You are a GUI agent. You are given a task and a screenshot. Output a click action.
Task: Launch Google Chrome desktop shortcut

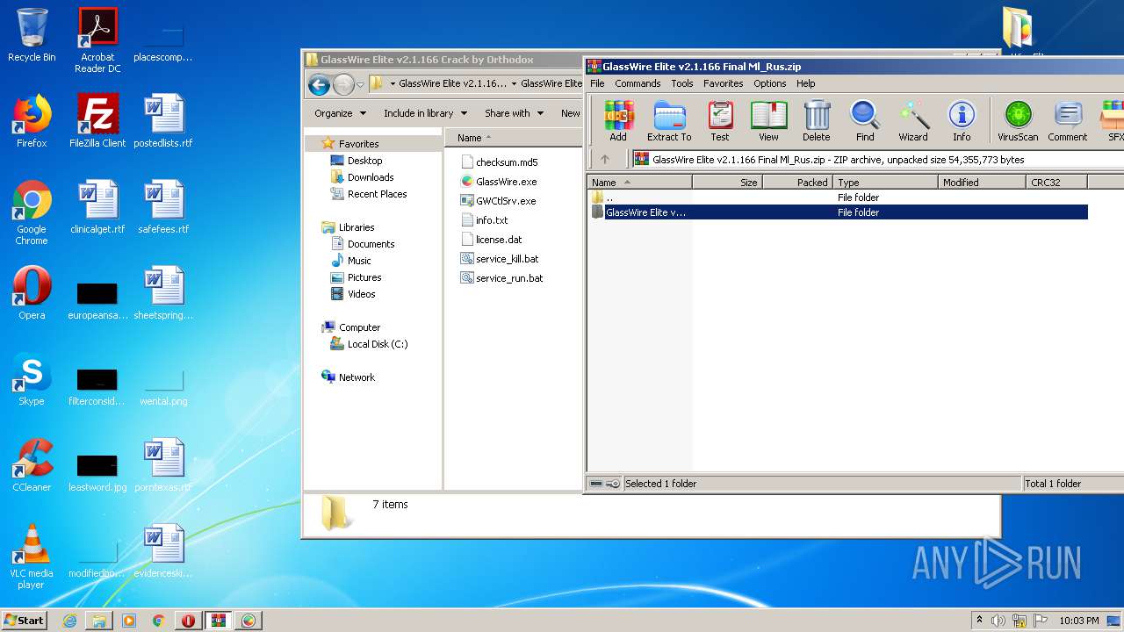coord(32,213)
